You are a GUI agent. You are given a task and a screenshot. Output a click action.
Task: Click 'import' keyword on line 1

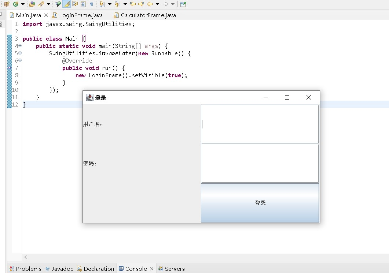(33, 24)
